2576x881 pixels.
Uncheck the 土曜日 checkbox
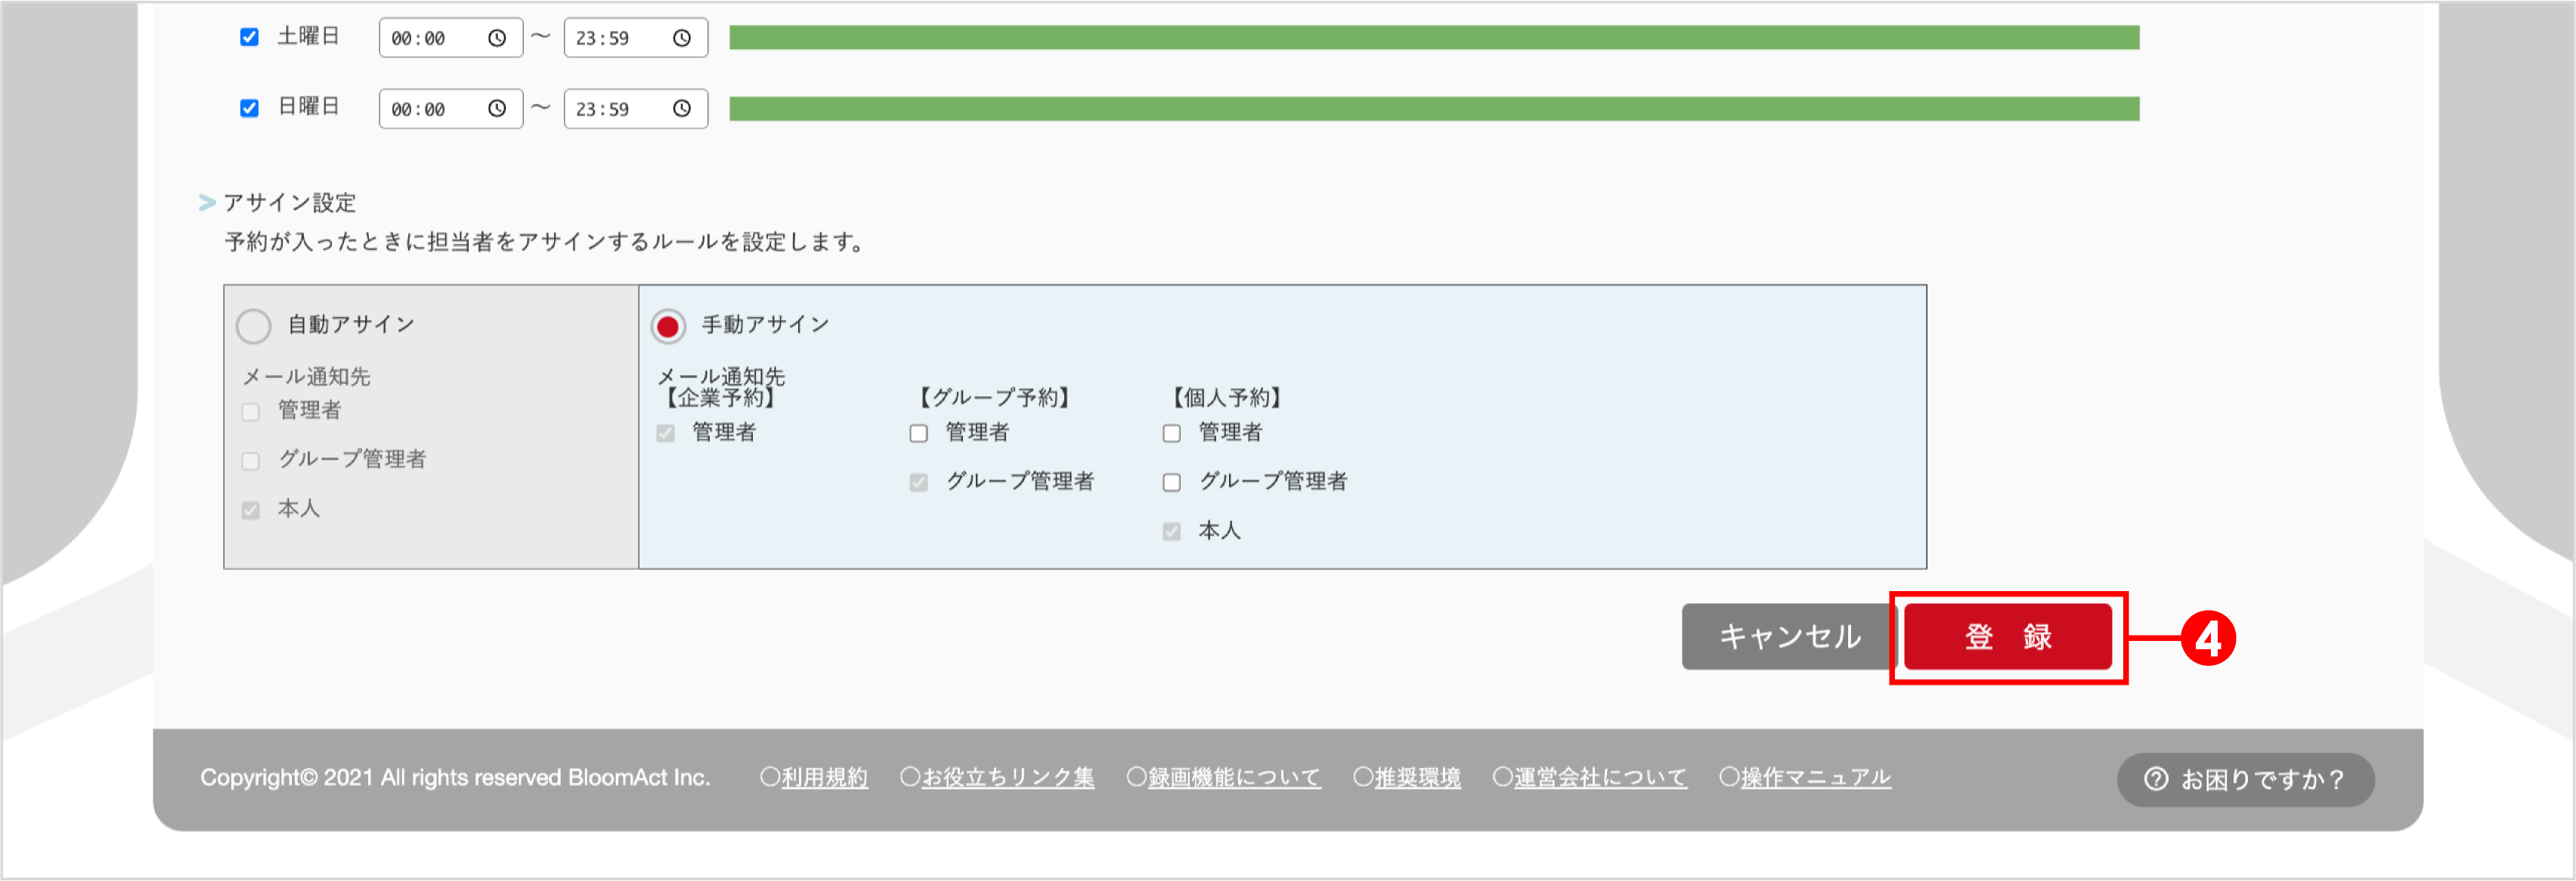[249, 36]
